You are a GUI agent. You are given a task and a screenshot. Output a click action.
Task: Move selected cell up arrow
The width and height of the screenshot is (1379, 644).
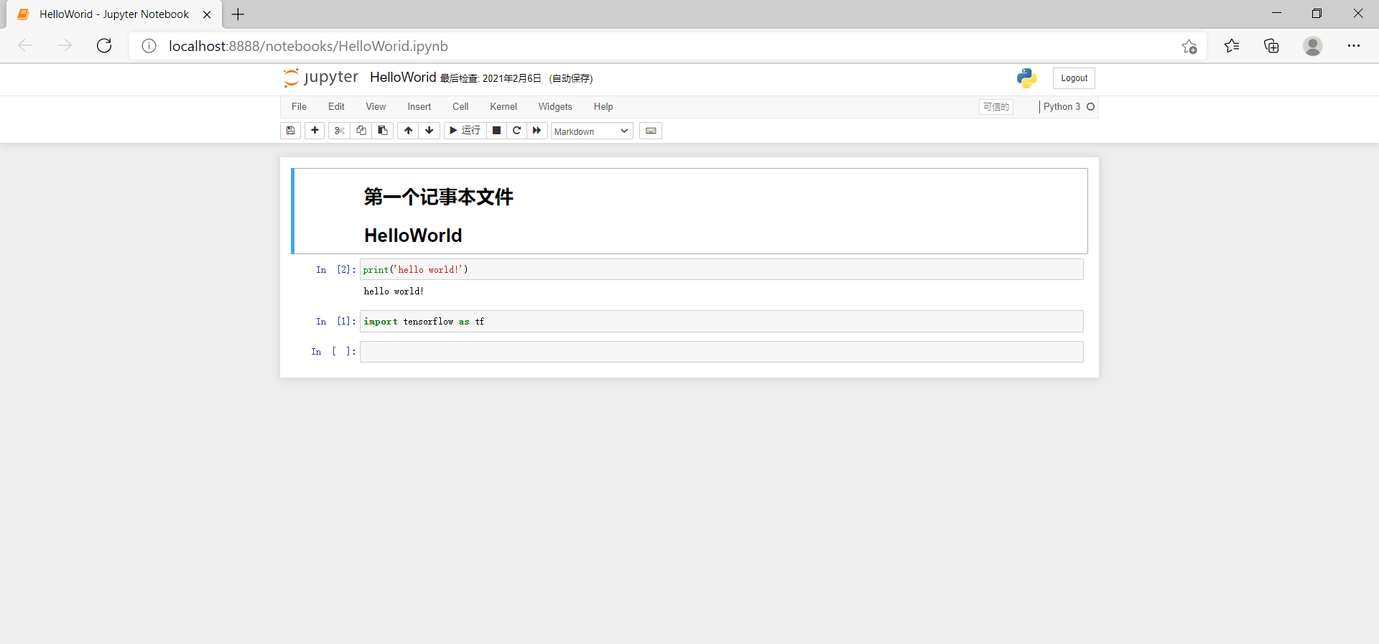pos(408,131)
